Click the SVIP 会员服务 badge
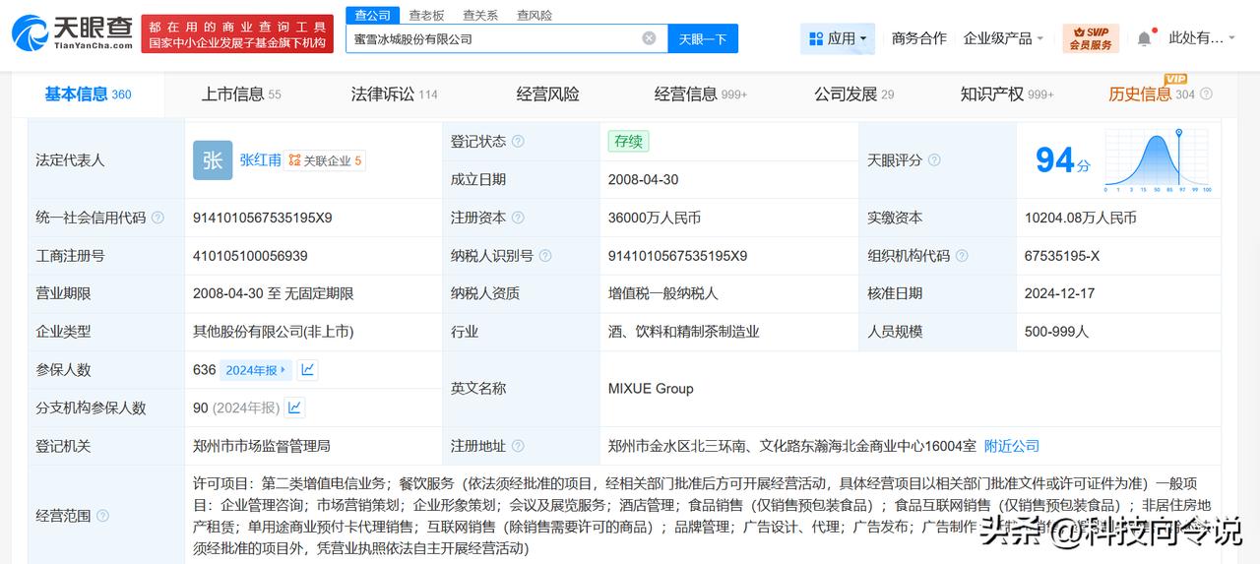Viewport: 1260px width, 564px height. click(x=1091, y=38)
